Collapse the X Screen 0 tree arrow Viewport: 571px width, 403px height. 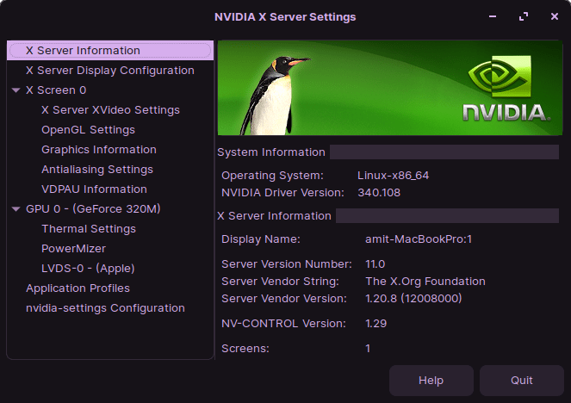click(16, 90)
